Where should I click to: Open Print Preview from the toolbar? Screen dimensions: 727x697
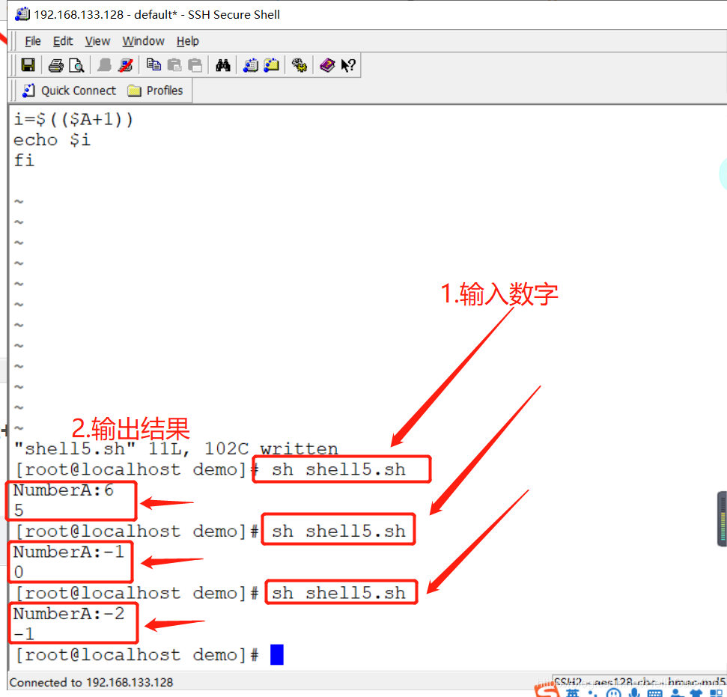point(76,65)
